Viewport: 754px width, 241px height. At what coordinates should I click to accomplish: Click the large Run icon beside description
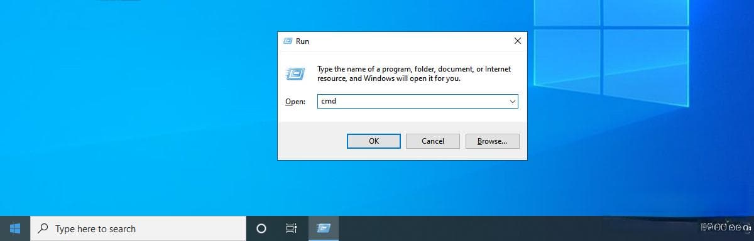point(295,73)
